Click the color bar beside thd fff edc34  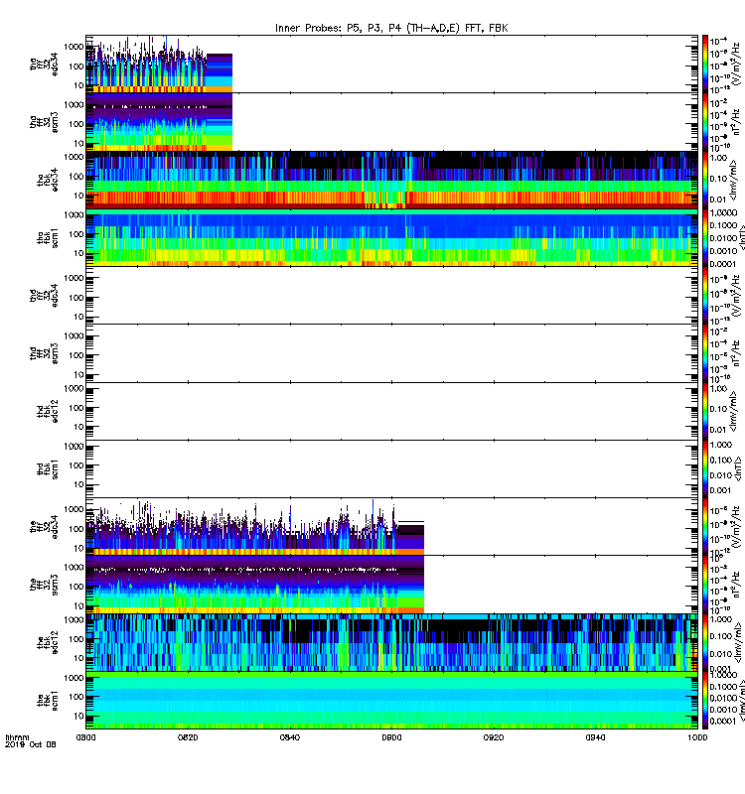click(x=705, y=295)
